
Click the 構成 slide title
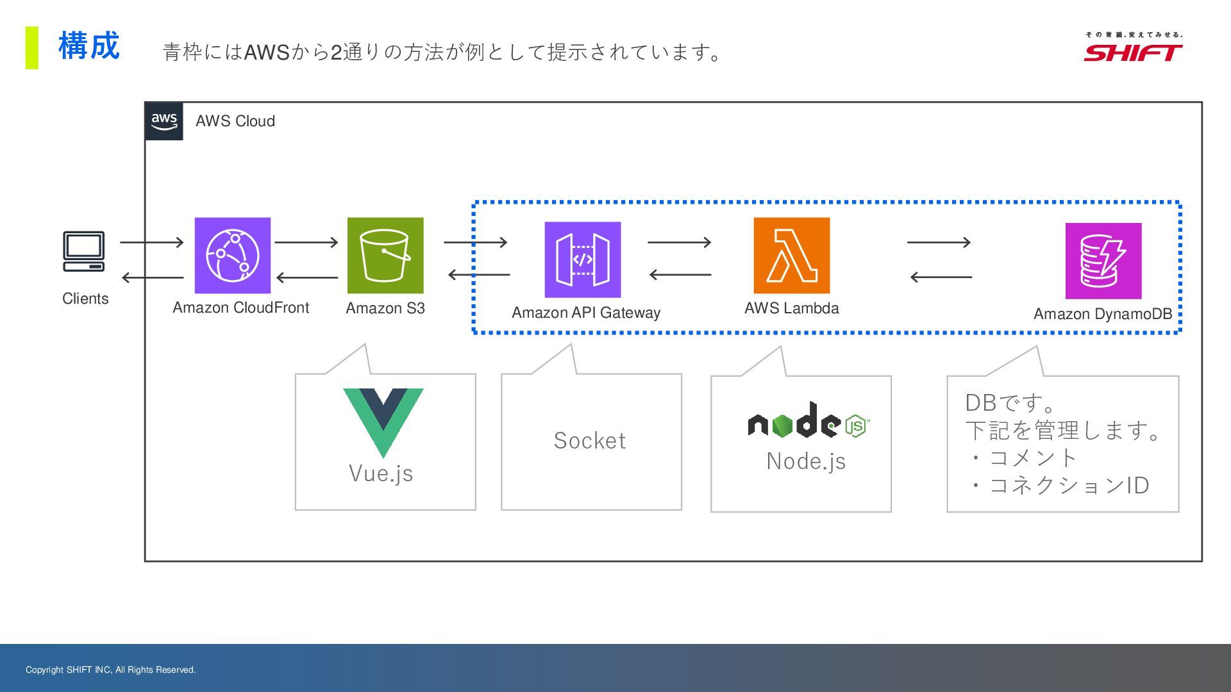coord(88,46)
